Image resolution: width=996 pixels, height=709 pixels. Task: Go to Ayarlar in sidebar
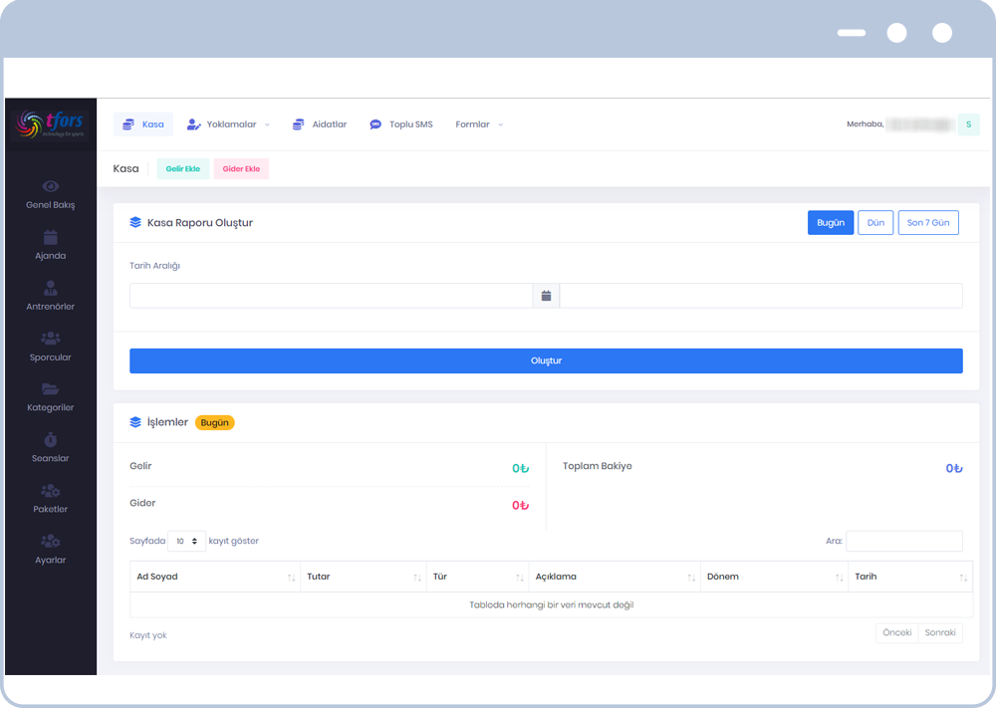[50, 550]
